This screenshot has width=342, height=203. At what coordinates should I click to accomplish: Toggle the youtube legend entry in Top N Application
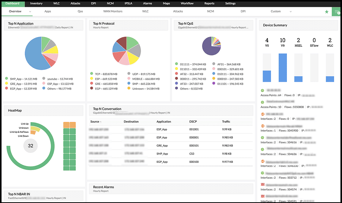coord(44,79)
